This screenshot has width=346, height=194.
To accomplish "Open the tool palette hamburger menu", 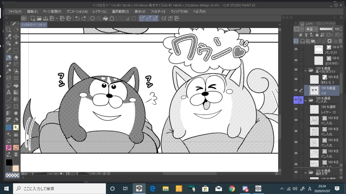I will coord(7,23).
